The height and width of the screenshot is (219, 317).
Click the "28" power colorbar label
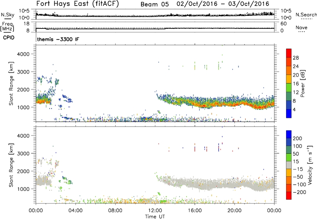click(296, 58)
